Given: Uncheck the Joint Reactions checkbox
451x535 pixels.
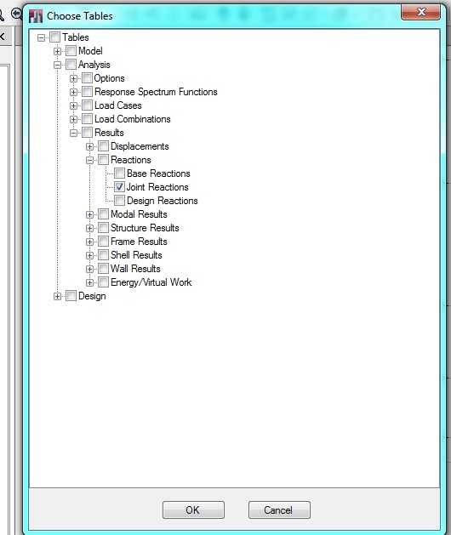Looking at the screenshot, I should tap(119, 187).
